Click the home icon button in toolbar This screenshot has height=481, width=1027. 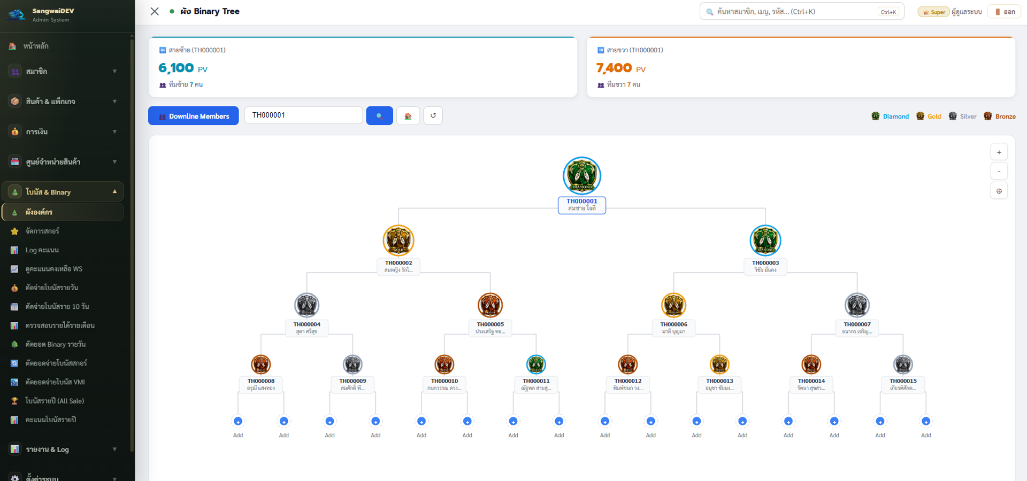coord(408,115)
